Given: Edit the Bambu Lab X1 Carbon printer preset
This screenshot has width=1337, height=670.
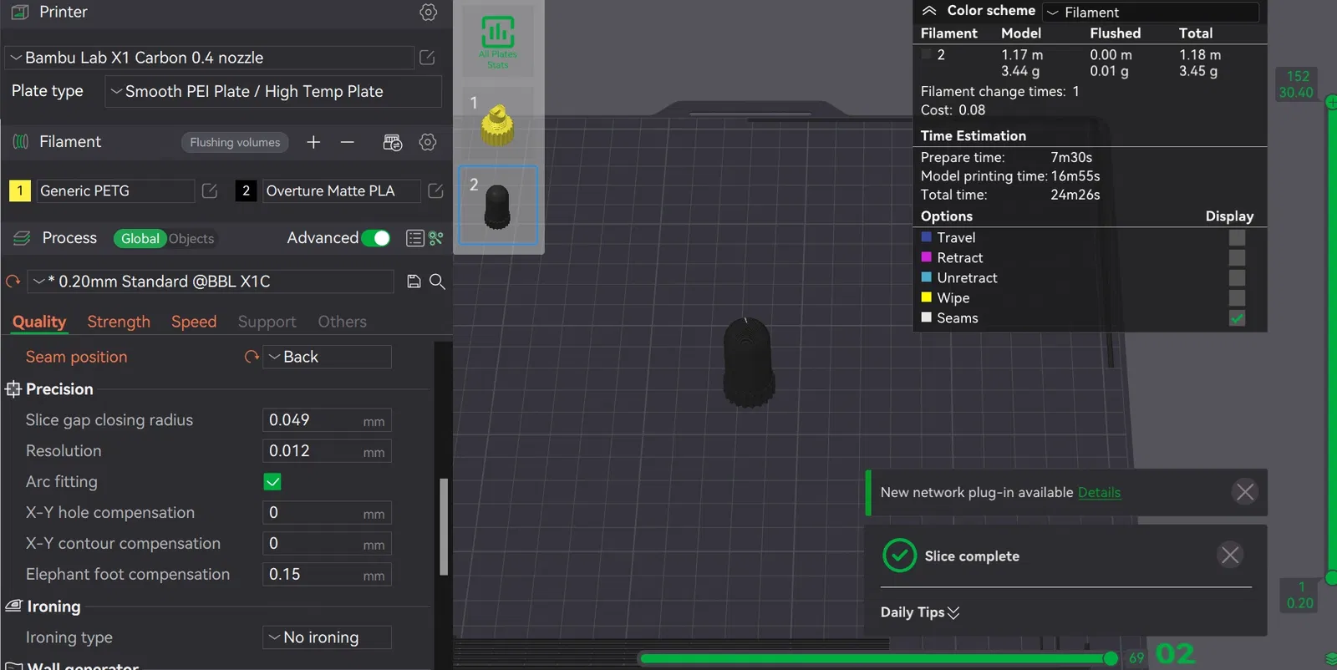Looking at the screenshot, I should point(427,58).
